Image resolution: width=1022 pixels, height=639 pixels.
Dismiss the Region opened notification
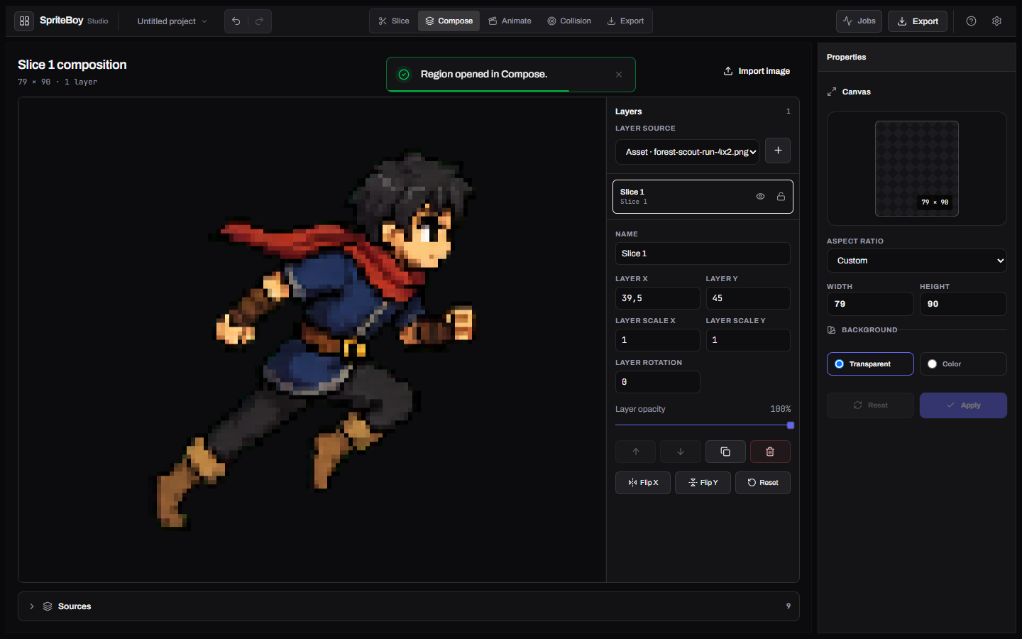click(619, 75)
